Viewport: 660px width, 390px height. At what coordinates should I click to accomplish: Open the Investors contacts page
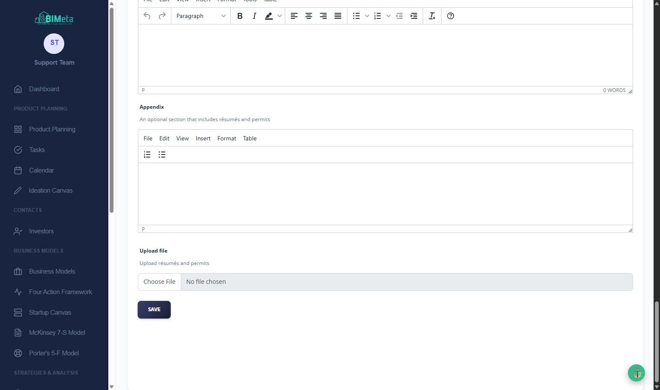click(42, 231)
